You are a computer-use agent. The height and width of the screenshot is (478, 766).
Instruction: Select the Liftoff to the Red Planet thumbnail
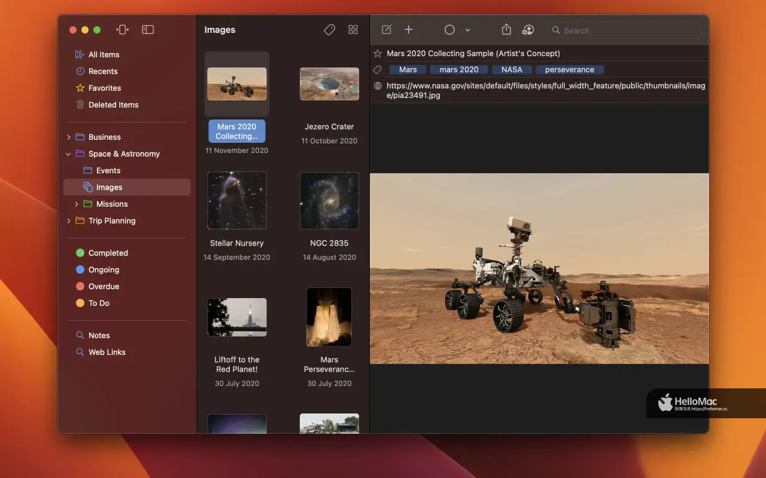(x=237, y=317)
